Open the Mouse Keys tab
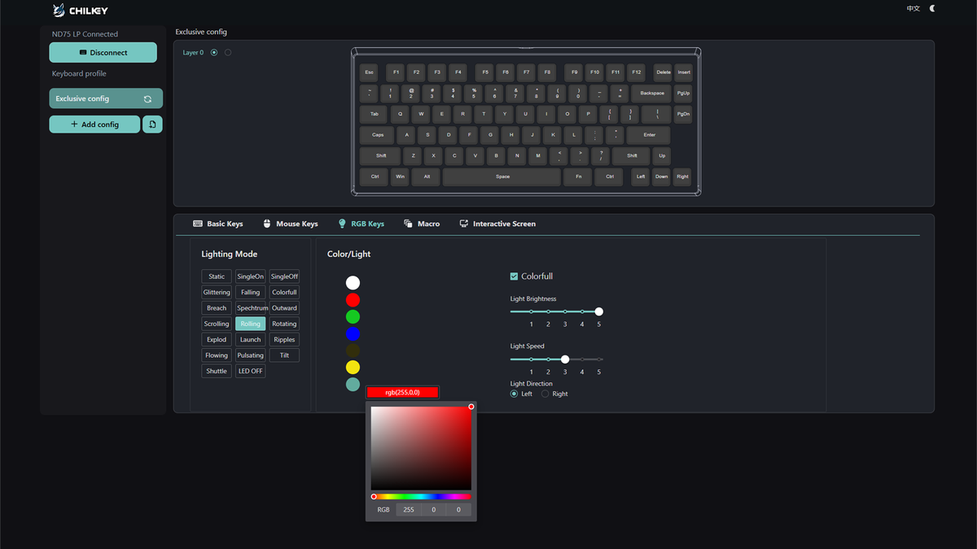 point(291,224)
